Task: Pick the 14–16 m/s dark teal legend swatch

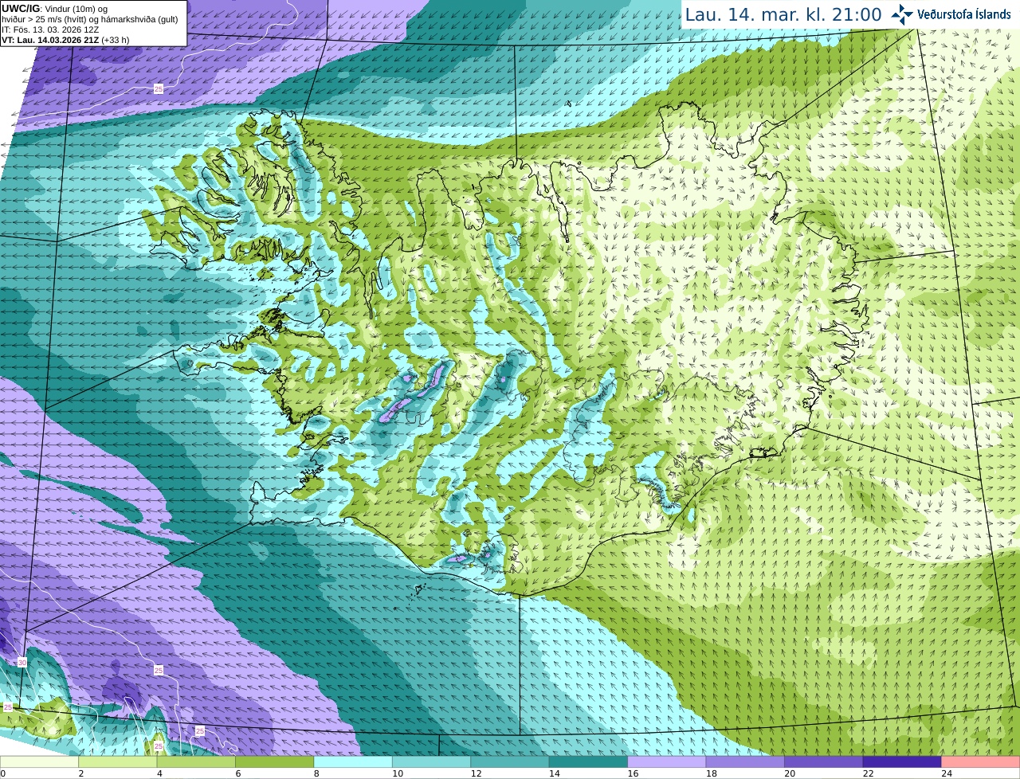Action: (x=588, y=762)
